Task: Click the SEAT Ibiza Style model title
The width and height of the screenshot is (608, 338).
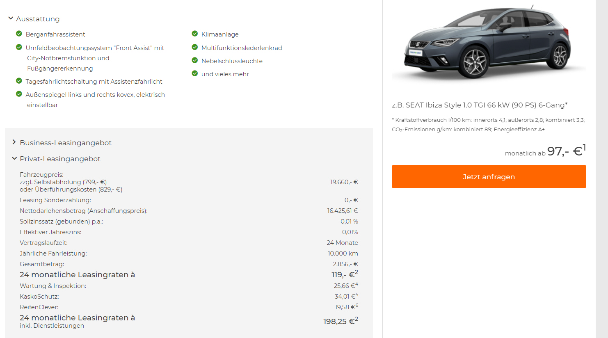Action: pyautogui.click(x=480, y=105)
